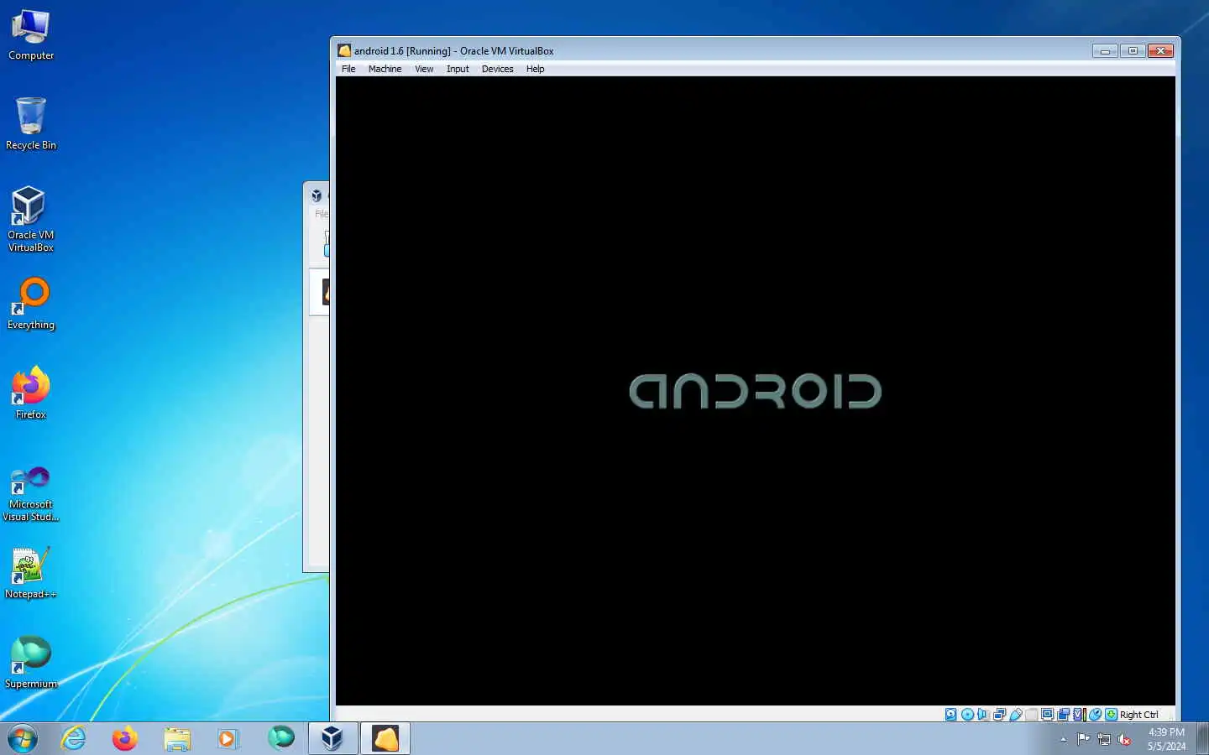The width and height of the screenshot is (1209, 755).
Task: Select the Everything desktop shortcut
Action: [31, 305]
